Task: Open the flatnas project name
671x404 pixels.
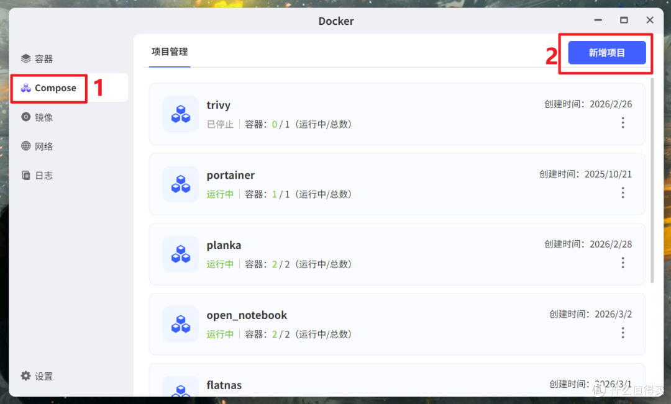Action: pyautogui.click(x=224, y=385)
